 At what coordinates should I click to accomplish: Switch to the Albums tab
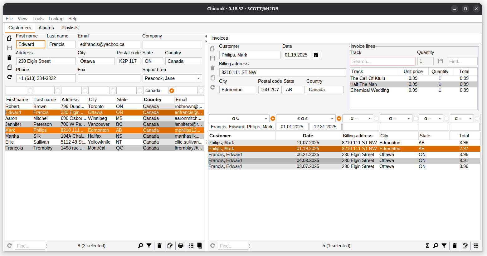click(x=46, y=28)
